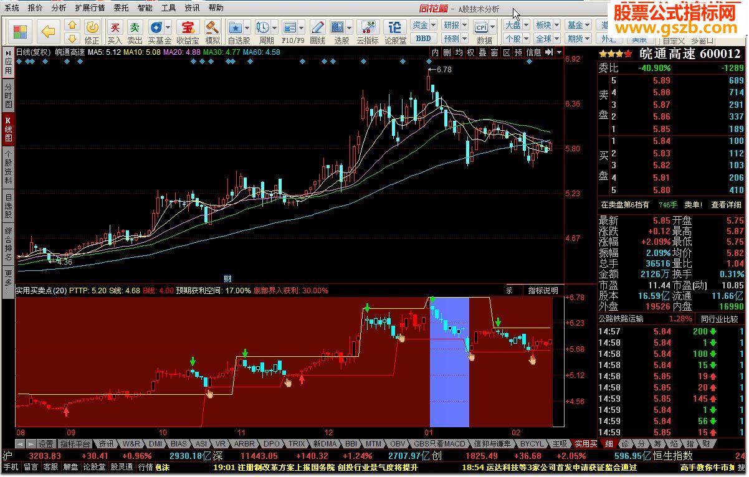The height and width of the screenshot is (477, 749).
Task: Select the 分时图 side tab
Action: point(8,96)
